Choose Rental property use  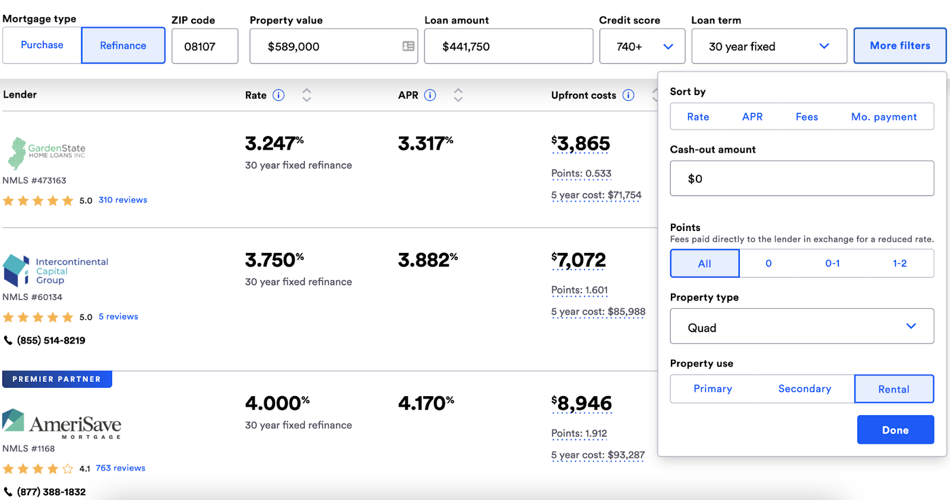[894, 389]
